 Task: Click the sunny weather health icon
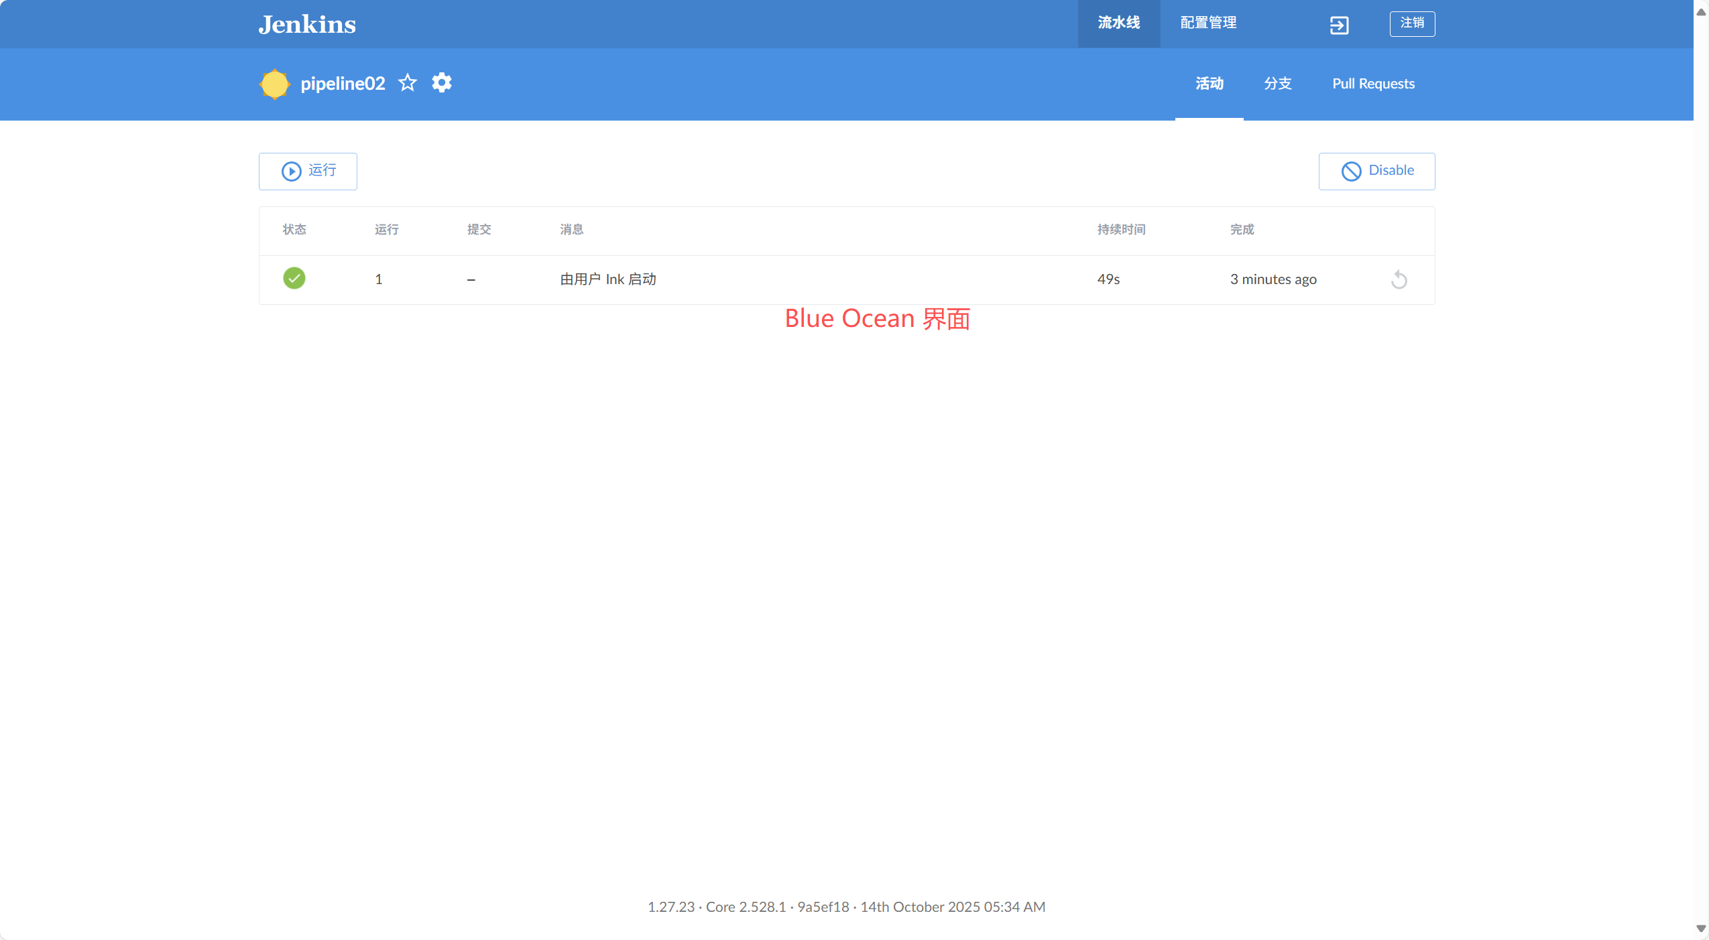tap(274, 84)
